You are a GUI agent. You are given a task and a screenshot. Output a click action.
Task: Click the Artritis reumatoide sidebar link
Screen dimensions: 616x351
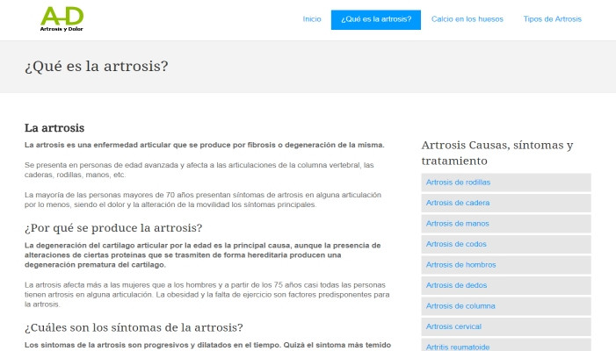(x=457, y=346)
